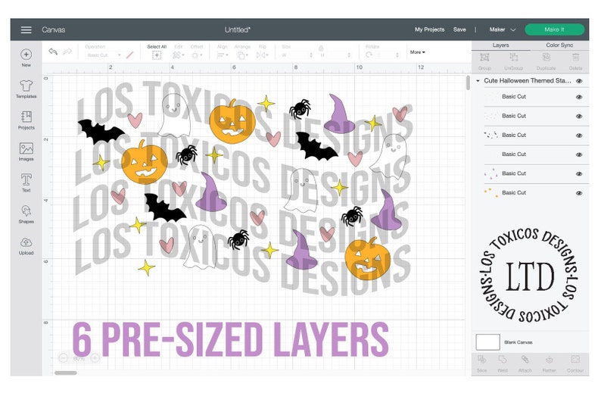Image resolution: width=601 pixels, height=393 pixels.
Task: Click the green Make It button
Action: click(554, 30)
